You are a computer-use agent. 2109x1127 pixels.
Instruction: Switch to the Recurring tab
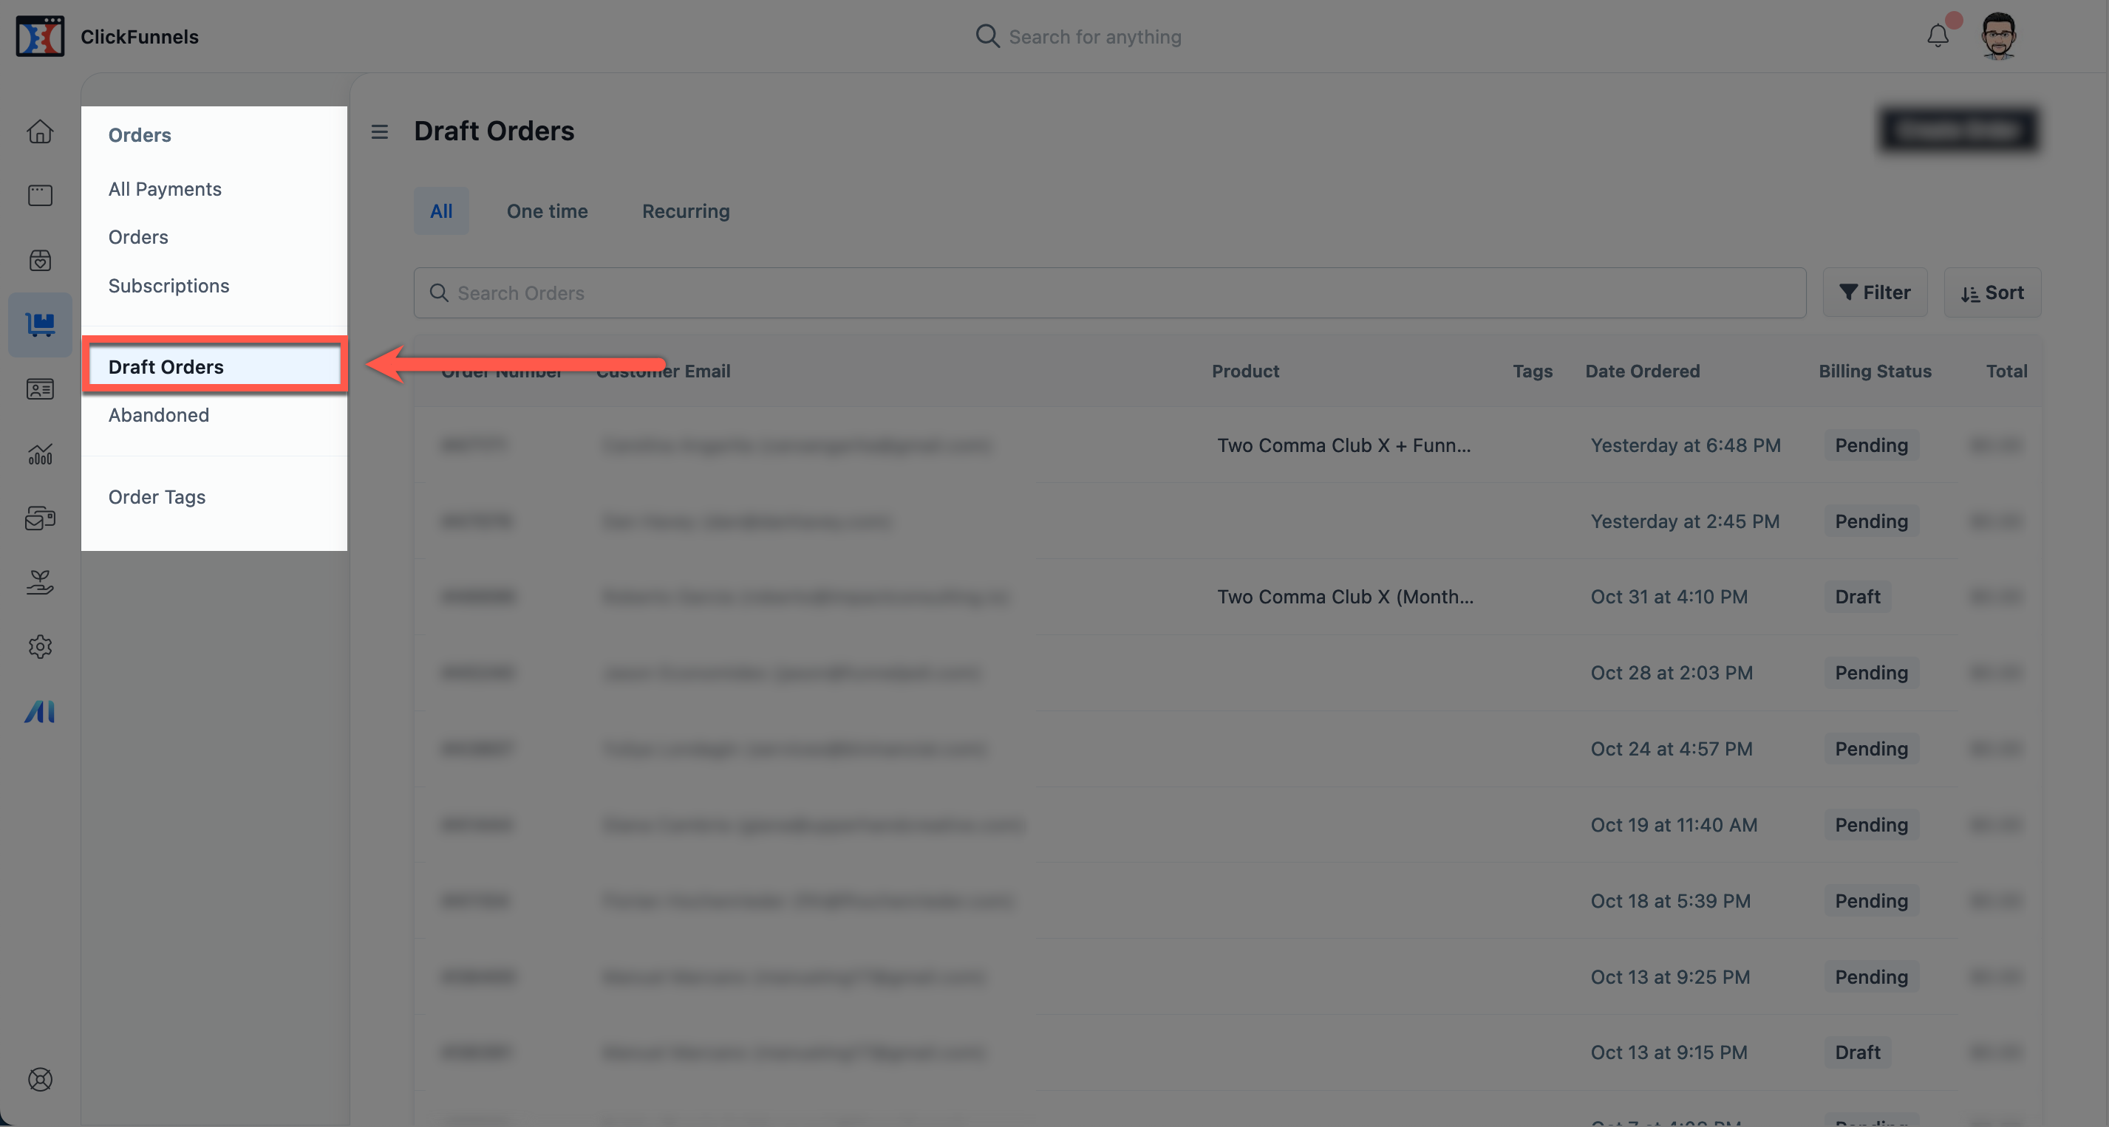point(685,212)
